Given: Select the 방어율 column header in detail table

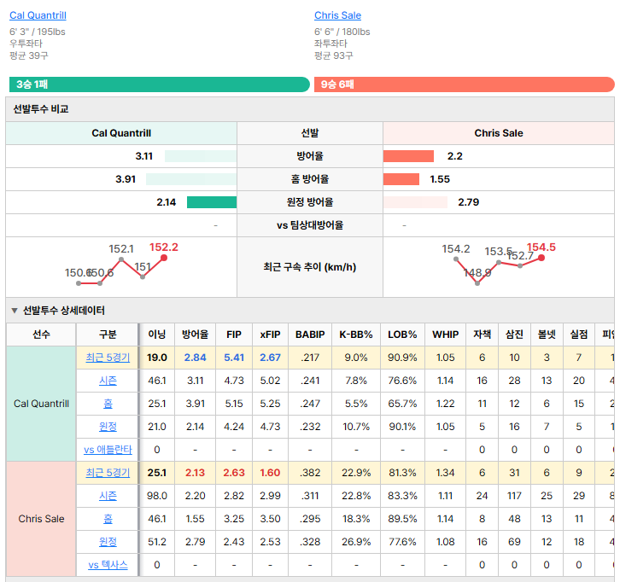Looking at the screenshot, I should click(x=195, y=335).
